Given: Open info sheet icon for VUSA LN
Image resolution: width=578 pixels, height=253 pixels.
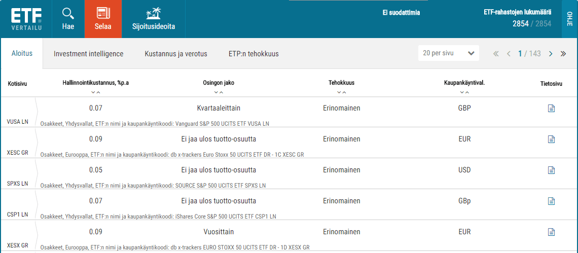Looking at the screenshot, I should pos(551,109).
